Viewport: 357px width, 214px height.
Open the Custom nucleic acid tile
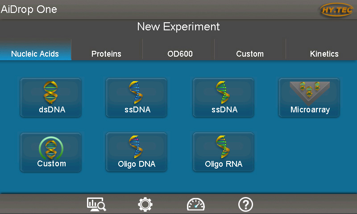click(51, 152)
